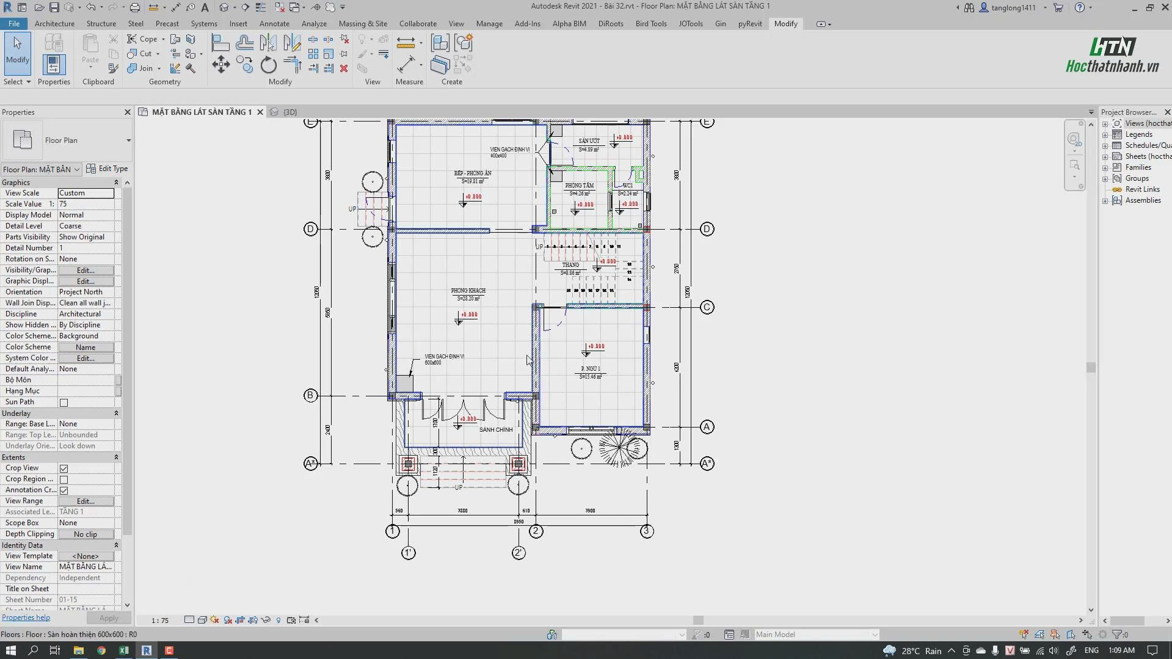Click the Align tool icon
Image resolution: width=1172 pixels, height=659 pixels.
(220, 43)
